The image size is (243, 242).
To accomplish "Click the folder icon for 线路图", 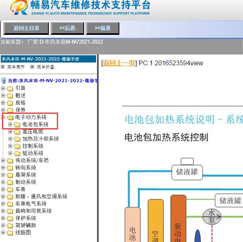I will pos(10,233).
